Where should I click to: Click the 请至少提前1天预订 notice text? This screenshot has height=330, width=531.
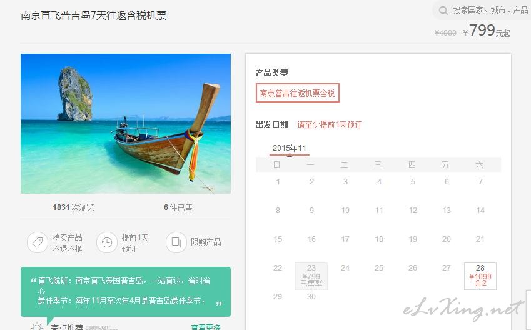click(329, 124)
